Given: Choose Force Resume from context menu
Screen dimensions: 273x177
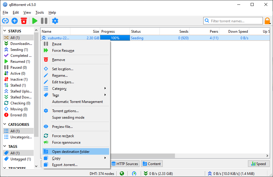Looking at the screenshot, I should pyautogui.click(x=76, y=51).
